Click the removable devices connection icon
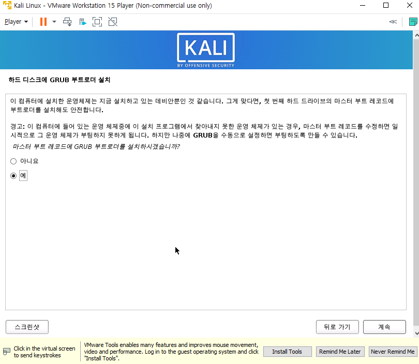The height and width of the screenshot is (364, 419). point(83,22)
